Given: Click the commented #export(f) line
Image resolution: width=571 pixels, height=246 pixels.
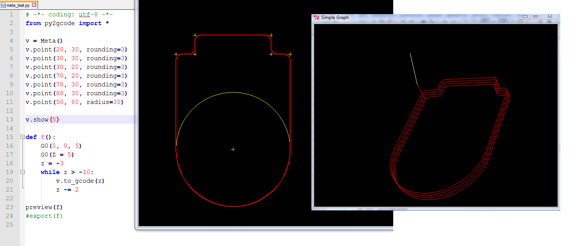Looking at the screenshot, I should coord(44,216).
